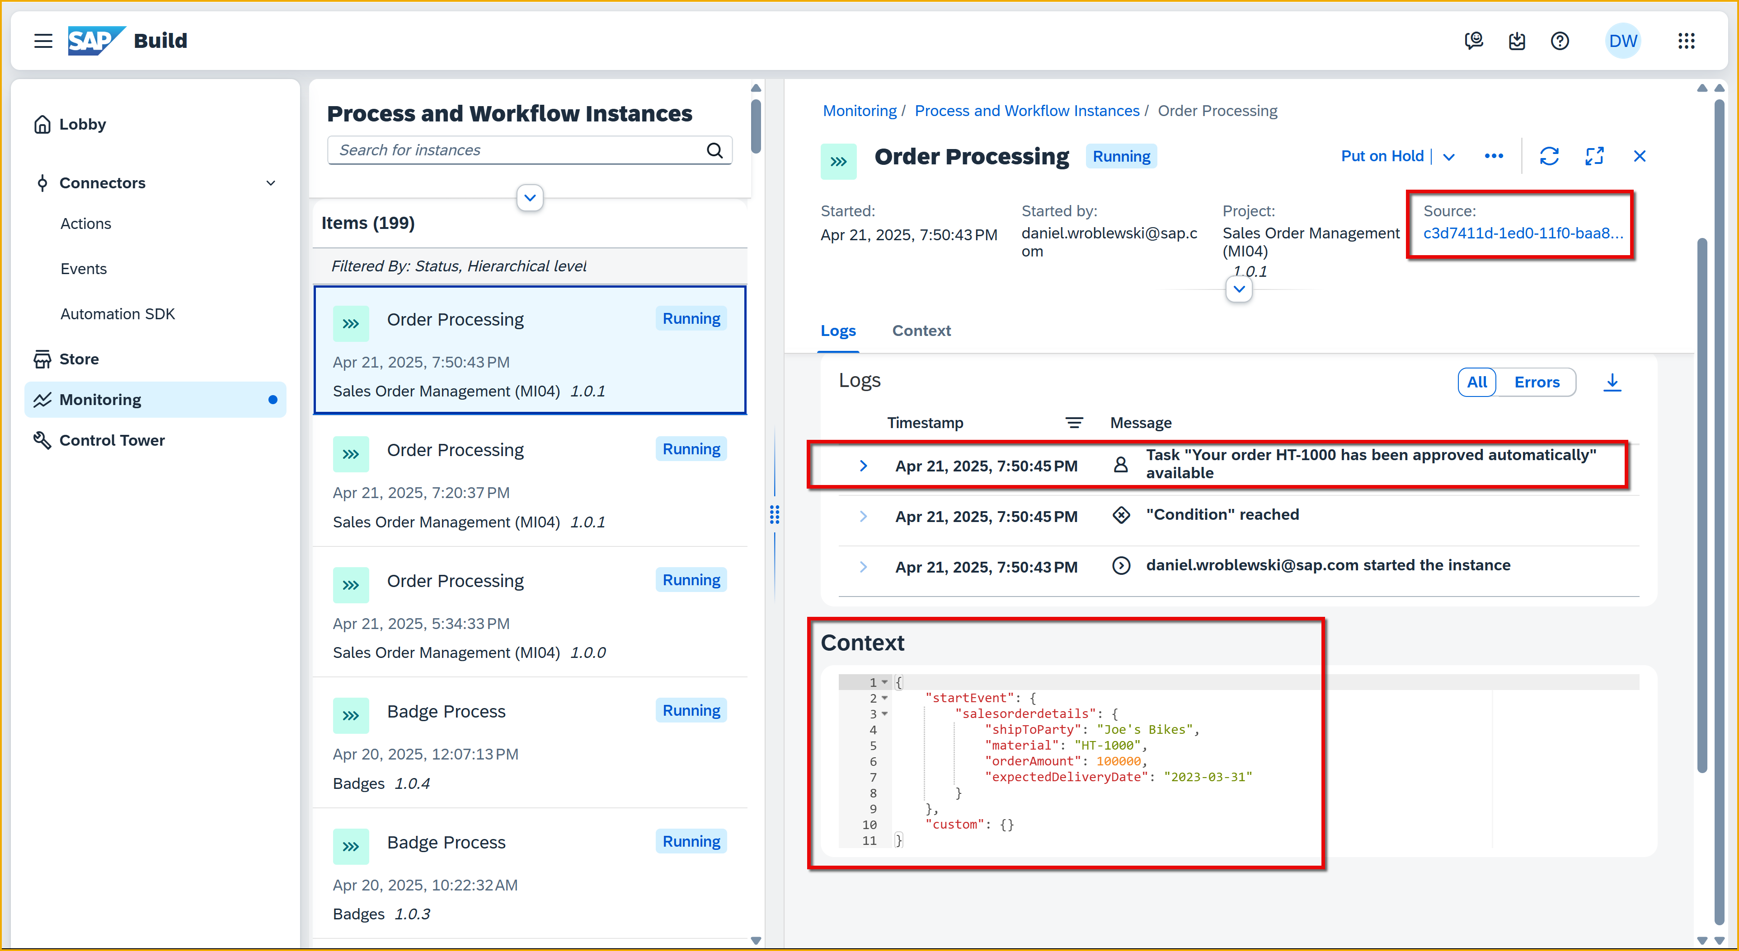Collapse the Connectors navigation group
1739x951 pixels.
coord(271,183)
